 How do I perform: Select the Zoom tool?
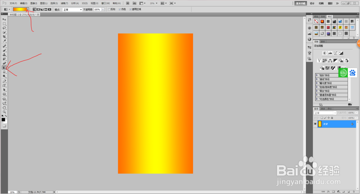click(4, 112)
